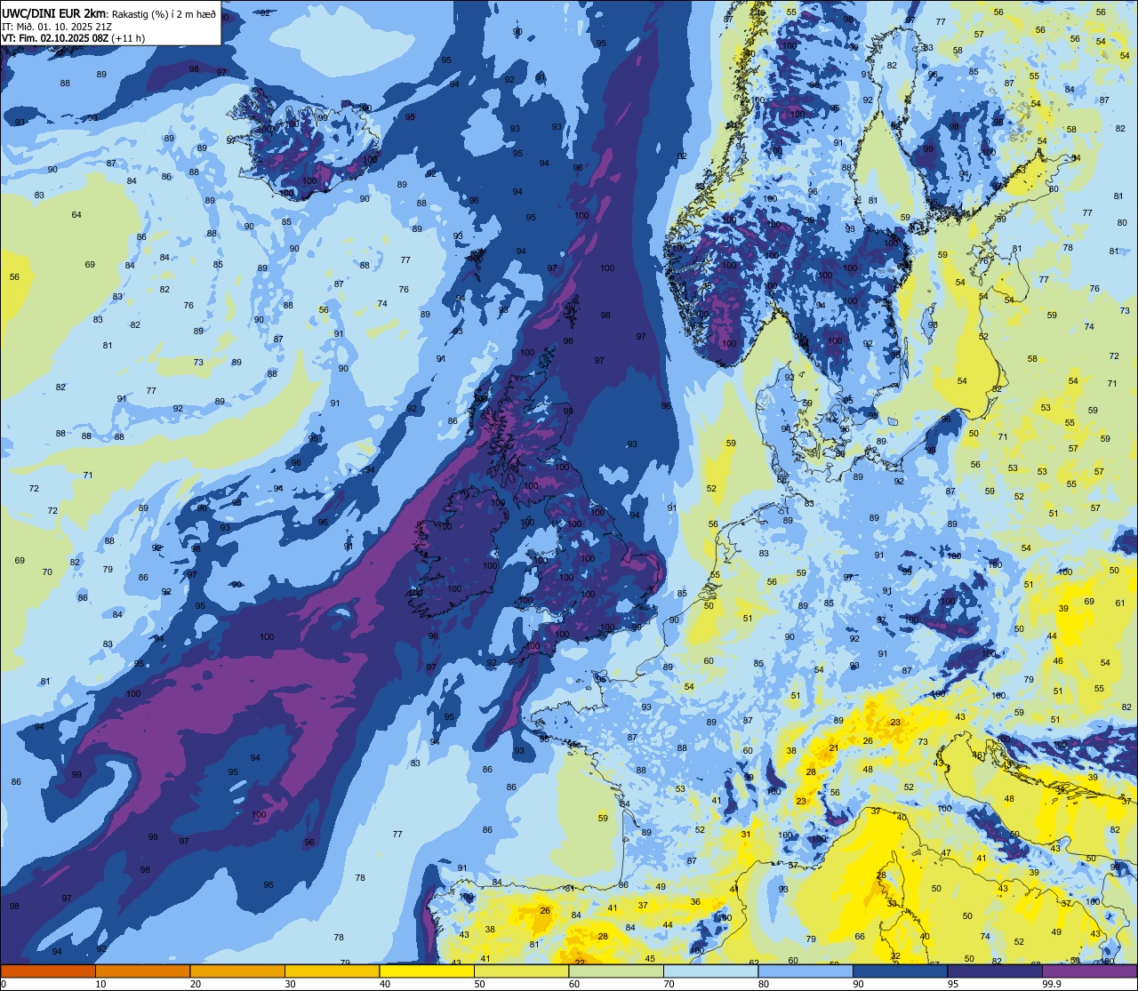Click the purple legend swatch above 99.9
Image resolution: width=1138 pixels, height=991 pixels.
point(1089,971)
